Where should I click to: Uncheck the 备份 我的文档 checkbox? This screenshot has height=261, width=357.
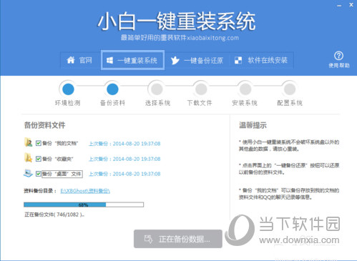[x=39, y=143]
